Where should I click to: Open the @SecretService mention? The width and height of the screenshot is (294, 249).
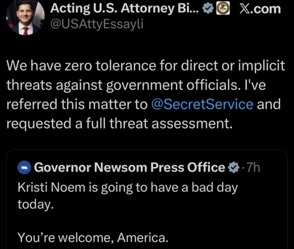pyautogui.click(x=202, y=104)
